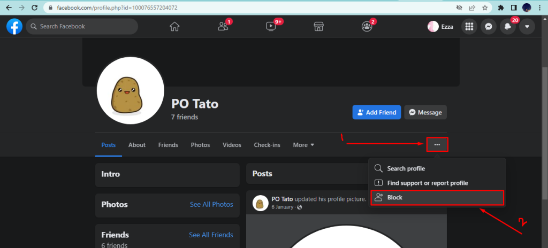Bookmark this page with the star icon
Image resolution: width=548 pixels, height=248 pixels.
(485, 7)
